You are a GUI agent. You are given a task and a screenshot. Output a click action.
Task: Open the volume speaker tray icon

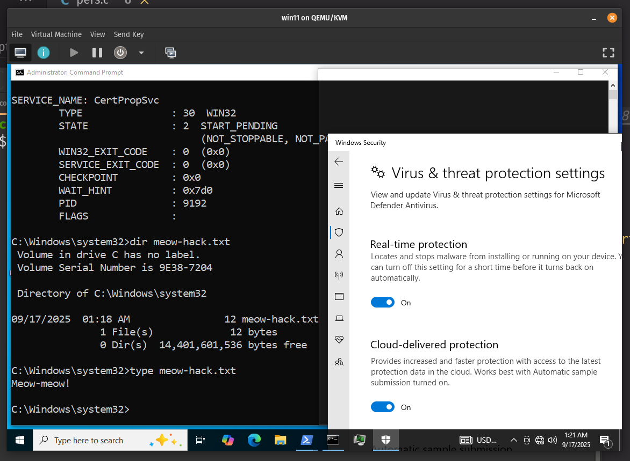pos(553,440)
